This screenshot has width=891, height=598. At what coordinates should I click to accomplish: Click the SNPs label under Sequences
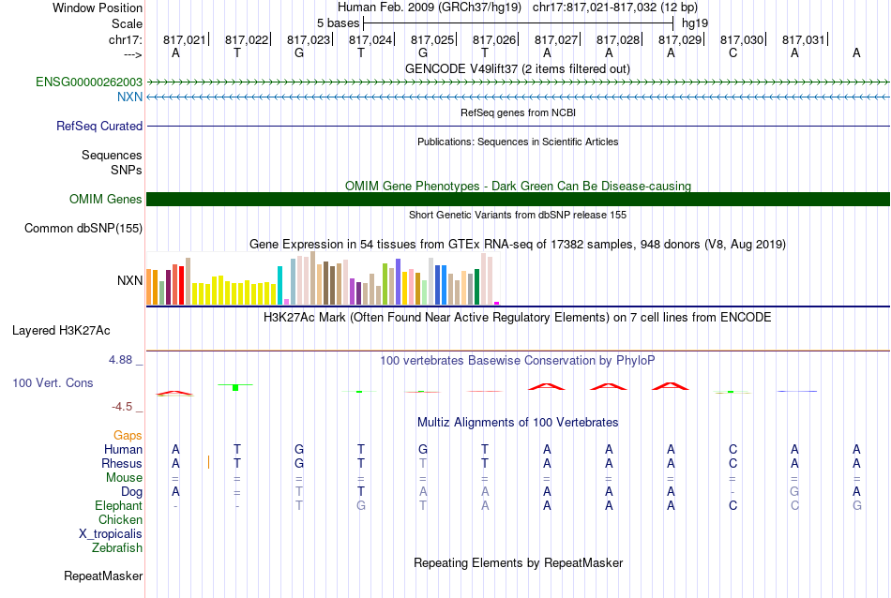(x=127, y=170)
